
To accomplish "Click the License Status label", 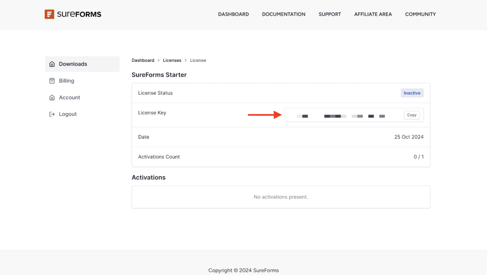I will 156,93.
